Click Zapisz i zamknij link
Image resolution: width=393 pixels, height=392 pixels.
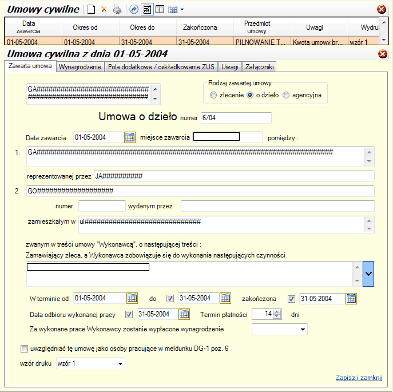click(x=359, y=378)
